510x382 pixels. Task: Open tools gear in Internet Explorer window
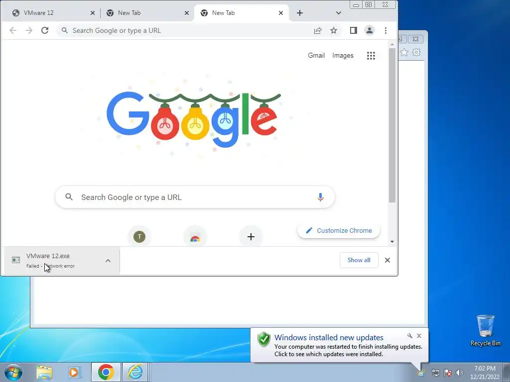coord(416,52)
